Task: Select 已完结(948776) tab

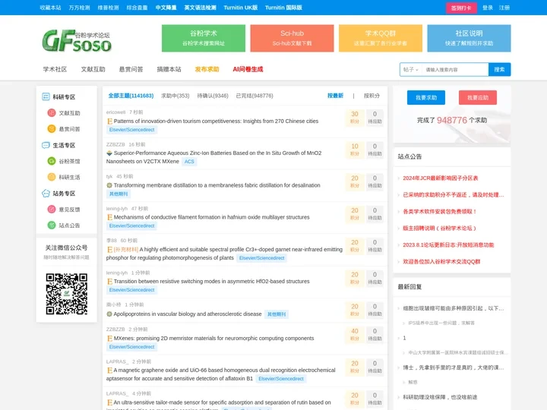Action: [x=255, y=96]
